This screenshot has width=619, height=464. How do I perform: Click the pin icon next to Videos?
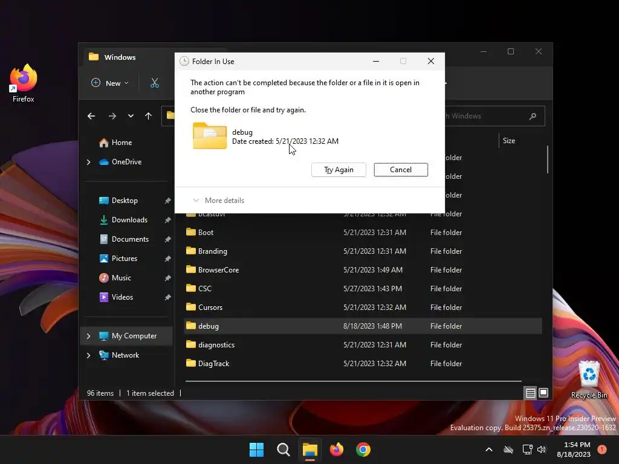coord(167,297)
